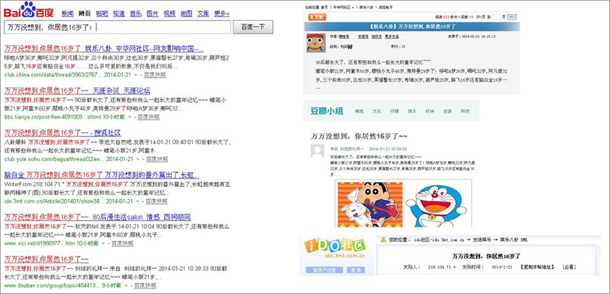Open the 娱乐 category in 豆瓣小组
Image resolution: width=610 pixels, height=294 pixels.
point(413,111)
